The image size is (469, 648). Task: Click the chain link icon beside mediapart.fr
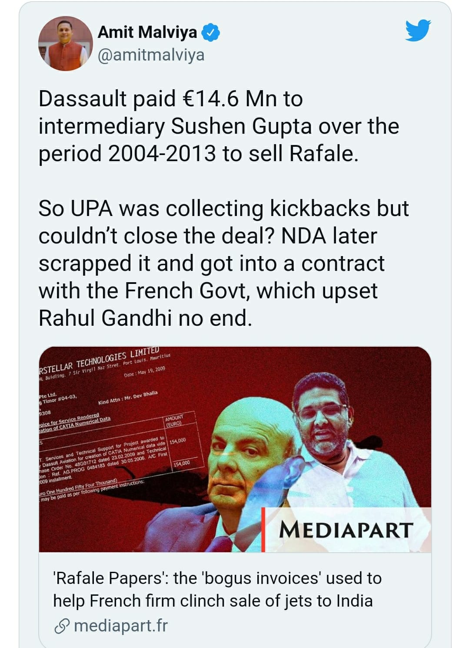62,626
